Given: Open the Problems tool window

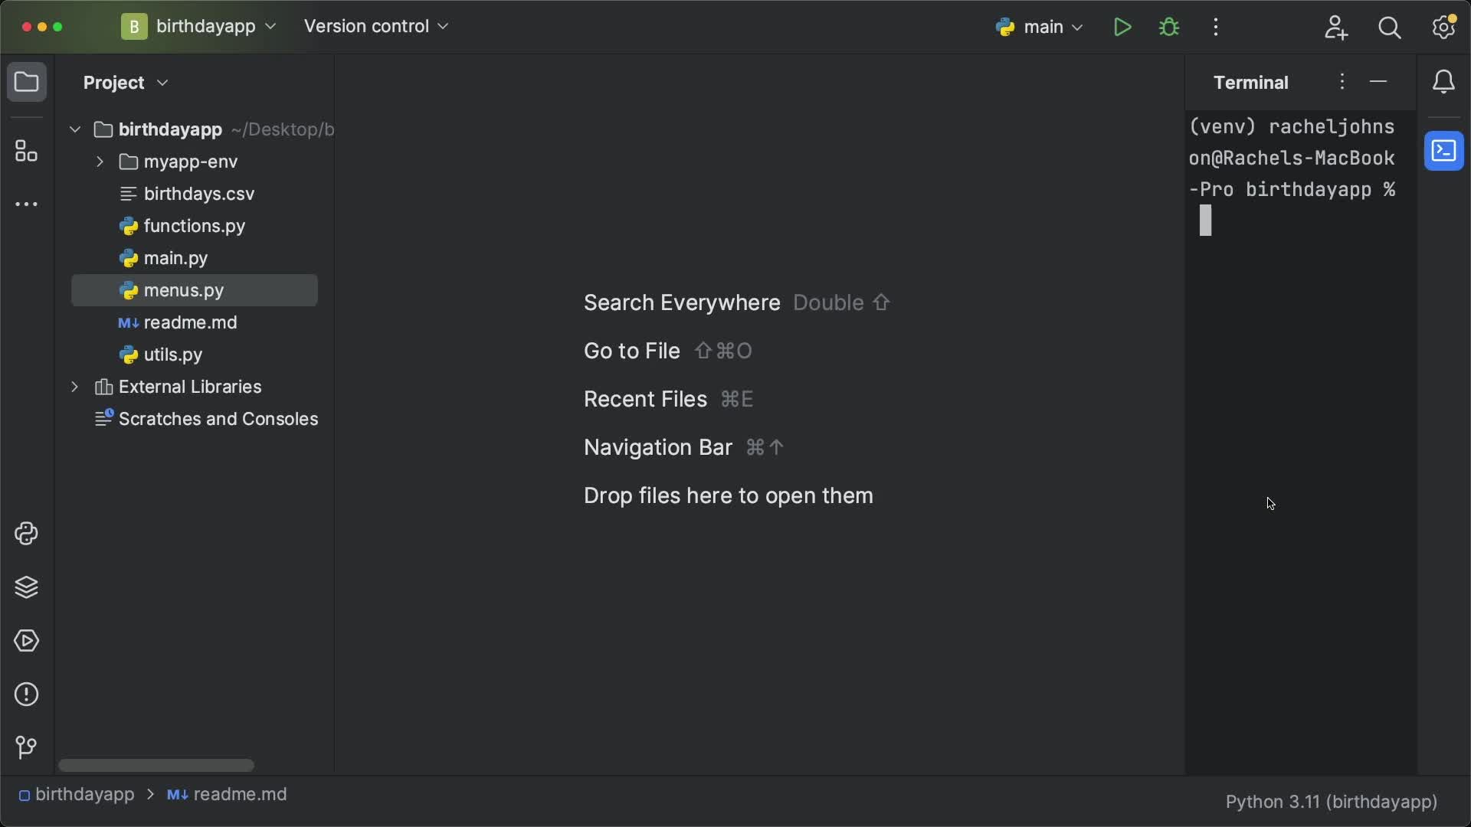Looking at the screenshot, I should pyautogui.click(x=28, y=694).
